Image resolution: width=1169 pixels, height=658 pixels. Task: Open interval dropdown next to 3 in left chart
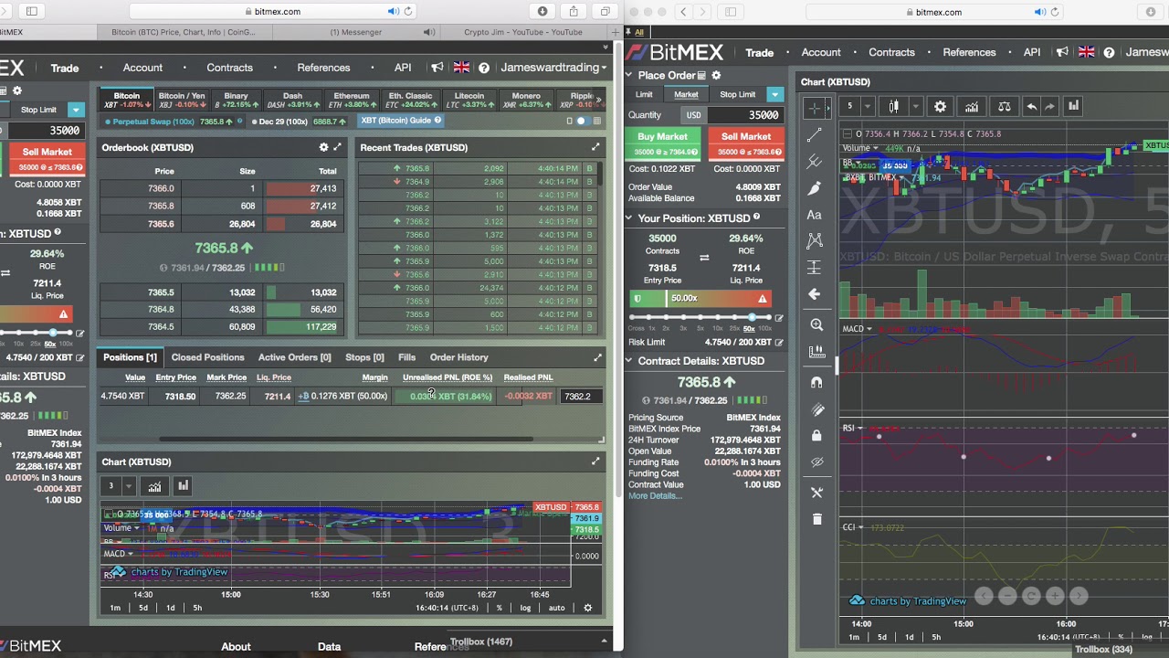pyautogui.click(x=129, y=486)
